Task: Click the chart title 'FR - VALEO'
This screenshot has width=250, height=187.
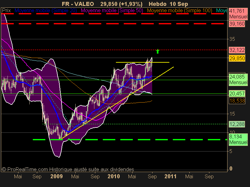Action: [x=78, y=4]
